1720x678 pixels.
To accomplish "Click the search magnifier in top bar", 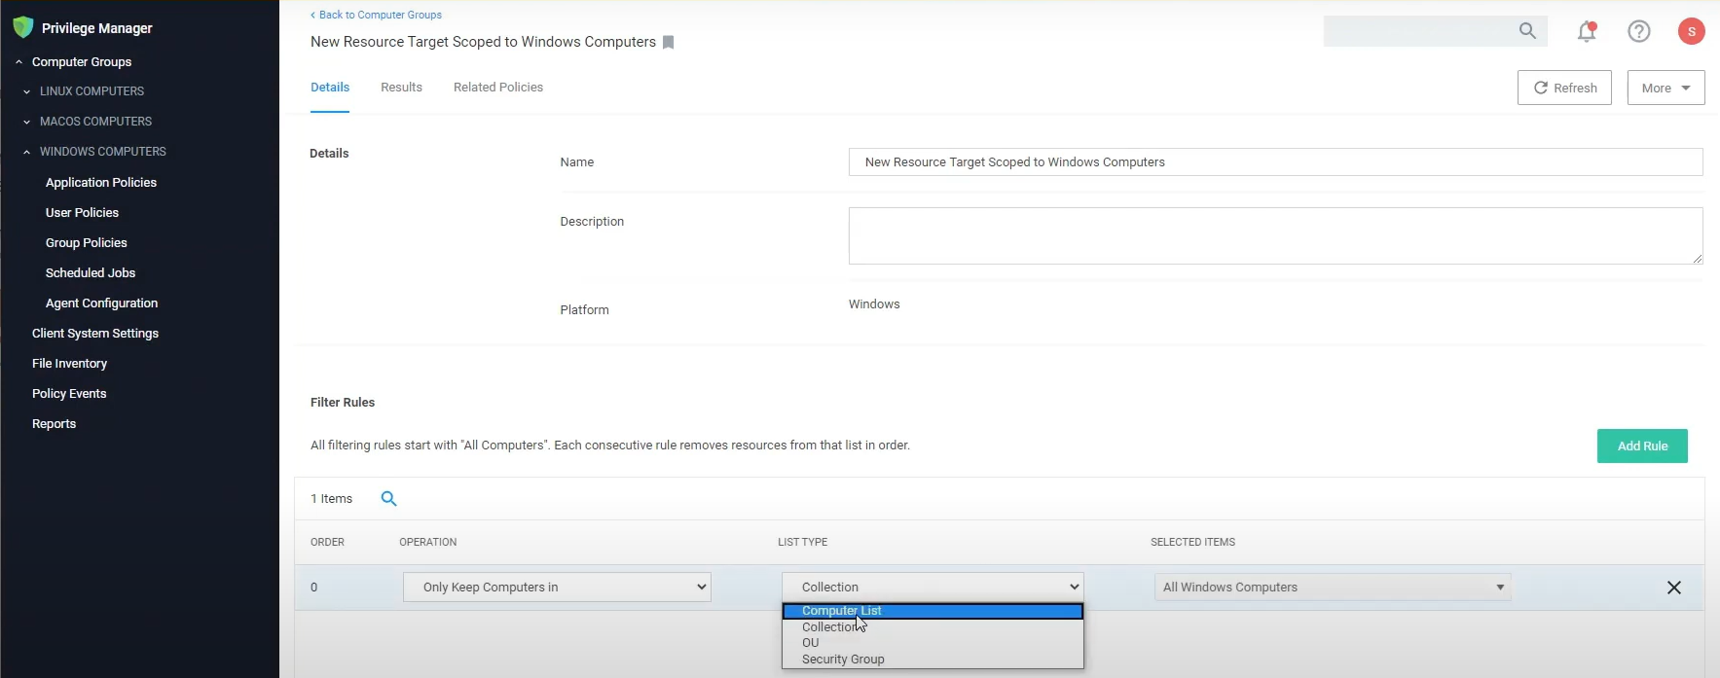I will pos(1527,31).
